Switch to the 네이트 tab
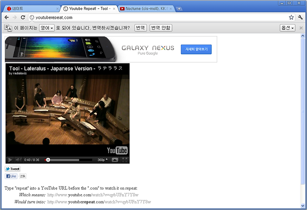The height and width of the screenshot is (210, 307). (x=31, y=9)
